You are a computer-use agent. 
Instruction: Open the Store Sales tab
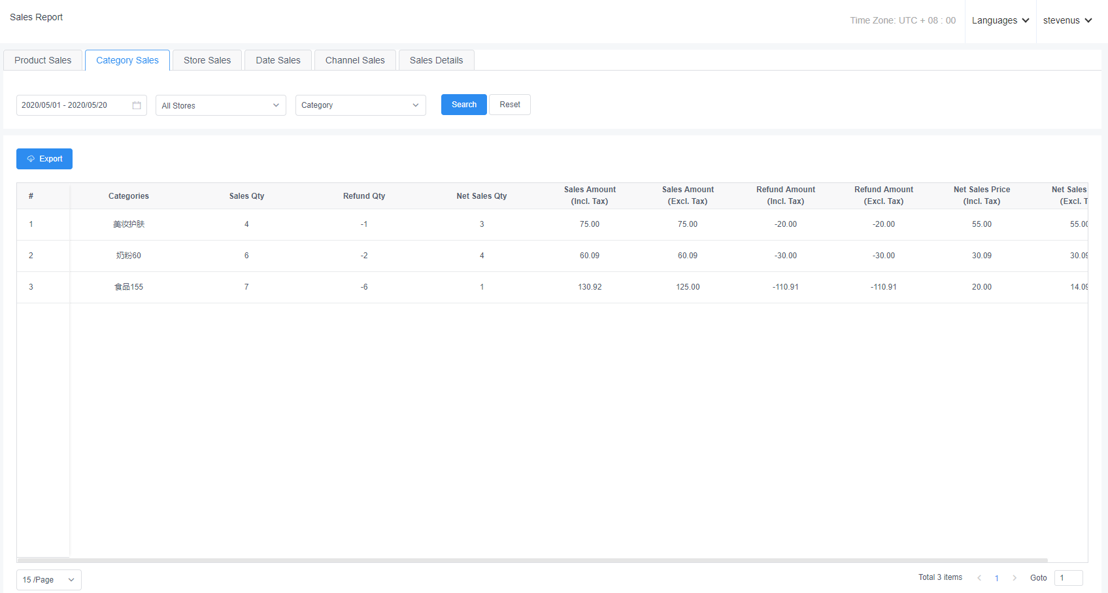click(x=207, y=60)
